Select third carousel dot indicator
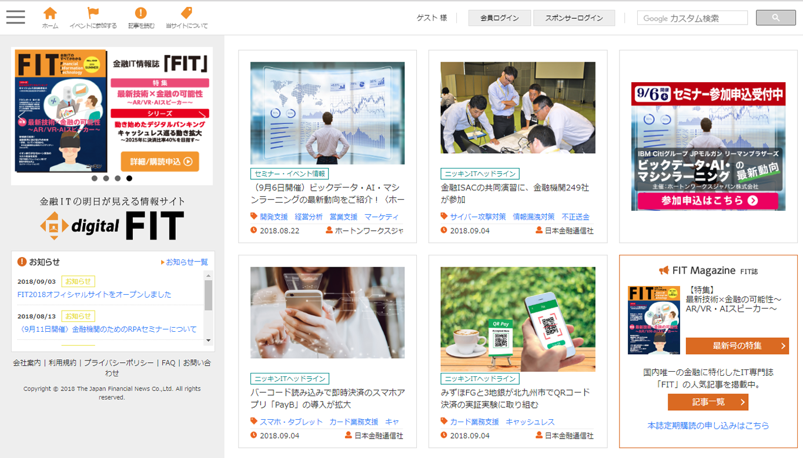 pos(118,178)
